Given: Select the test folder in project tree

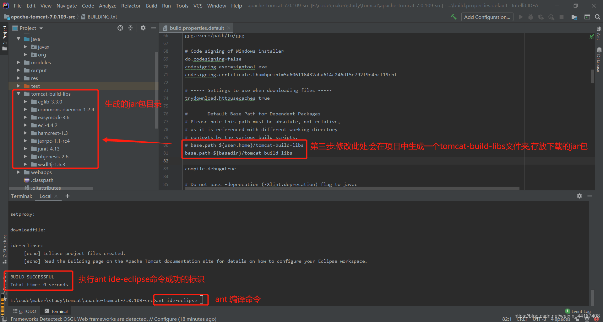Looking at the screenshot, I should [35, 86].
